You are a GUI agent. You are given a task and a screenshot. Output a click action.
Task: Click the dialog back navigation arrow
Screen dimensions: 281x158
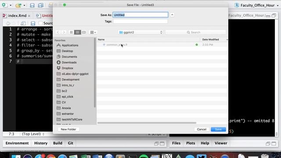(x=58, y=32)
